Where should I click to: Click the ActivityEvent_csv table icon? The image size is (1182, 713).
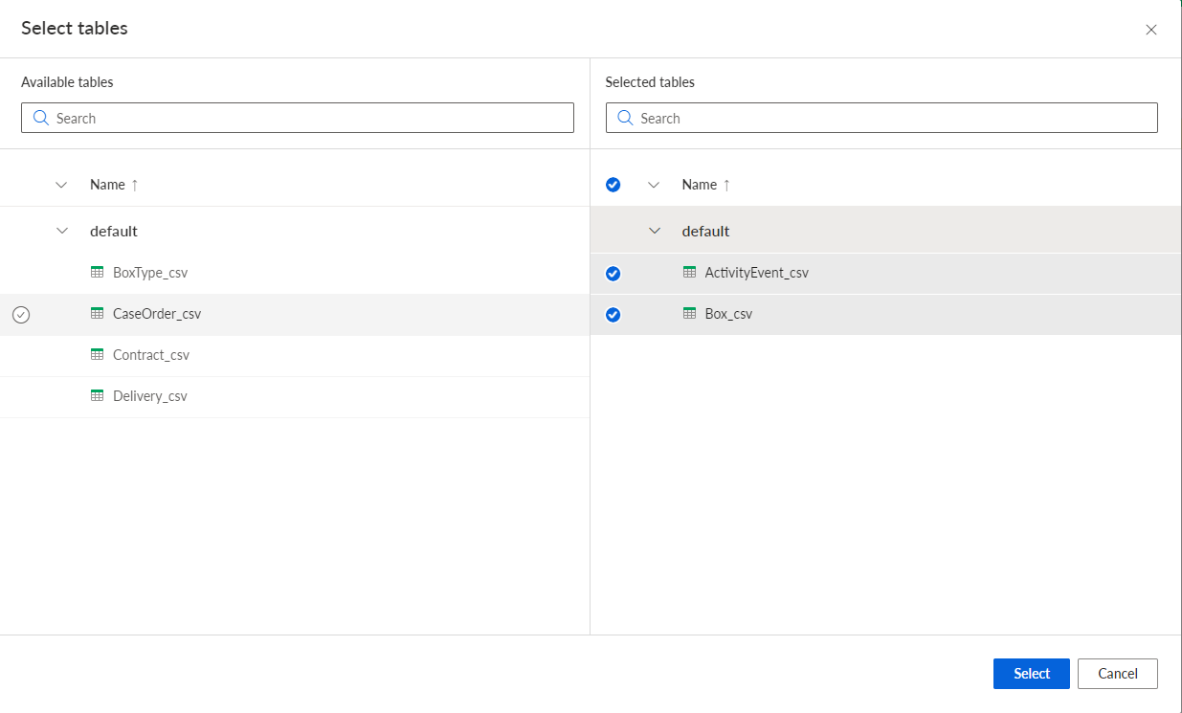pyautogui.click(x=689, y=272)
